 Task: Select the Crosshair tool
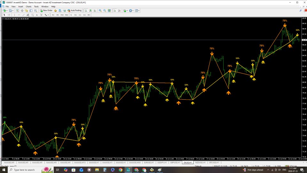click(x=9, y=15)
